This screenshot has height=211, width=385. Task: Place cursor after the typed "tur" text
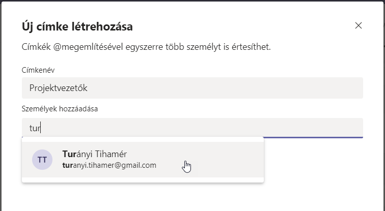click(x=41, y=128)
